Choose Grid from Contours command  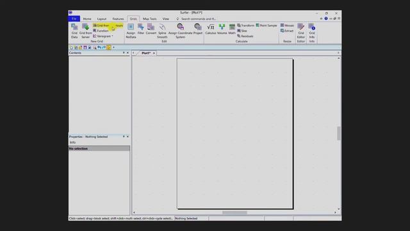(108, 26)
